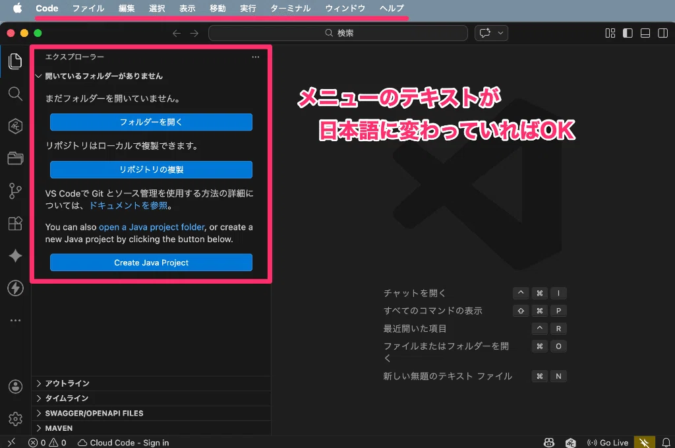Open the ファイル menu
The width and height of the screenshot is (675, 448).
(88, 8)
